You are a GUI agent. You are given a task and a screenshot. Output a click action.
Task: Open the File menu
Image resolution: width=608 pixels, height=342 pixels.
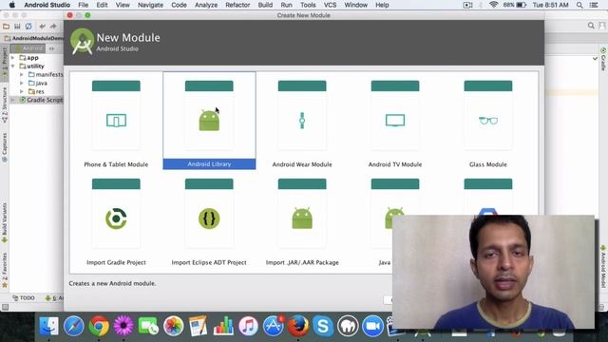[x=83, y=5]
